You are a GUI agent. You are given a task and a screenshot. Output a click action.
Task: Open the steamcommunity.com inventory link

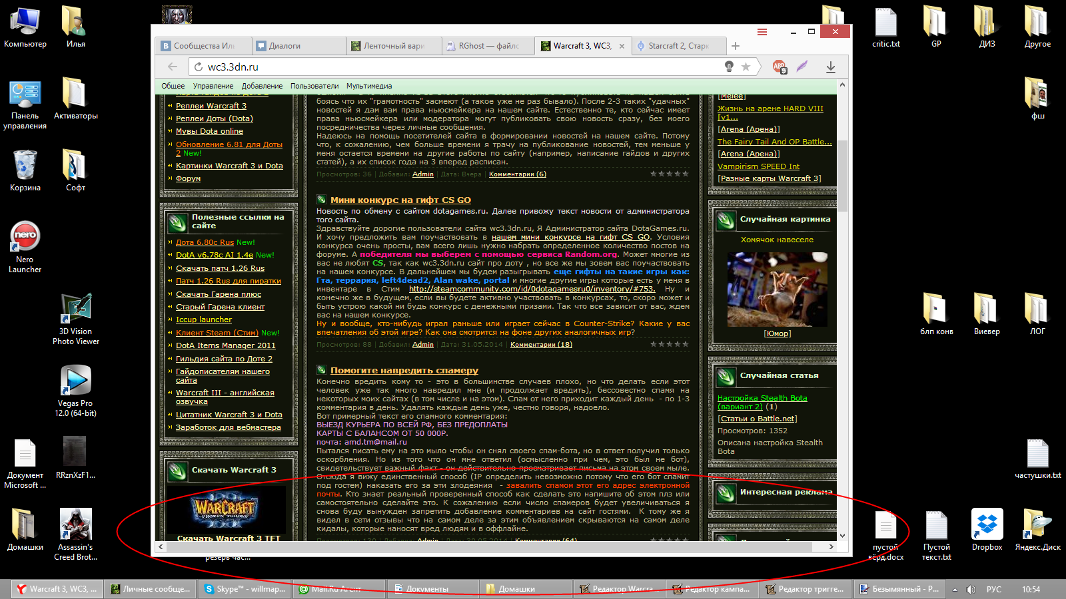tap(532, 289)
